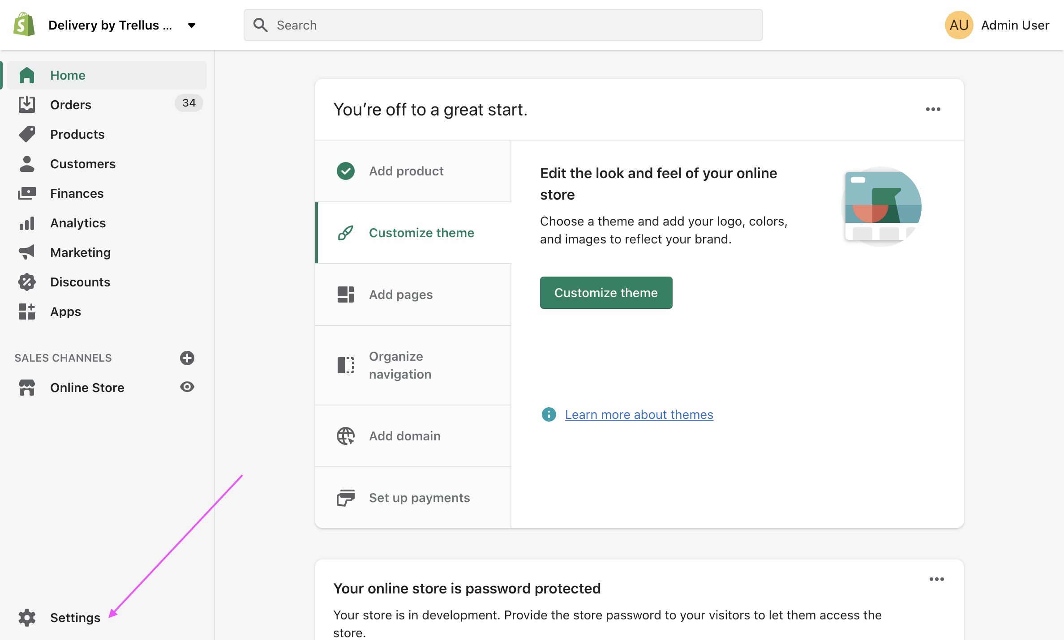Click the 34 orders badge
1064x640 pixels.
[189, 103]
